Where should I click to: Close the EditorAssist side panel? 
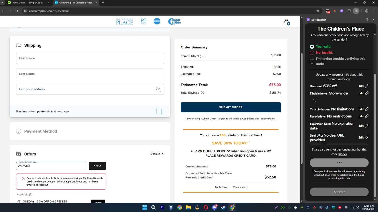point(373,20)
